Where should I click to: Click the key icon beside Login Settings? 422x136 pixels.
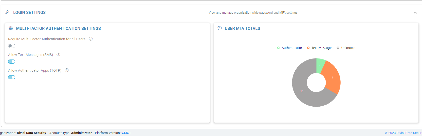coord(7,12)
